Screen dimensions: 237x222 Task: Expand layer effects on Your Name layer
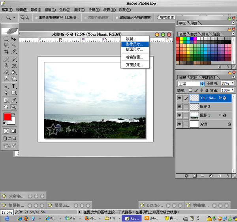220,98
